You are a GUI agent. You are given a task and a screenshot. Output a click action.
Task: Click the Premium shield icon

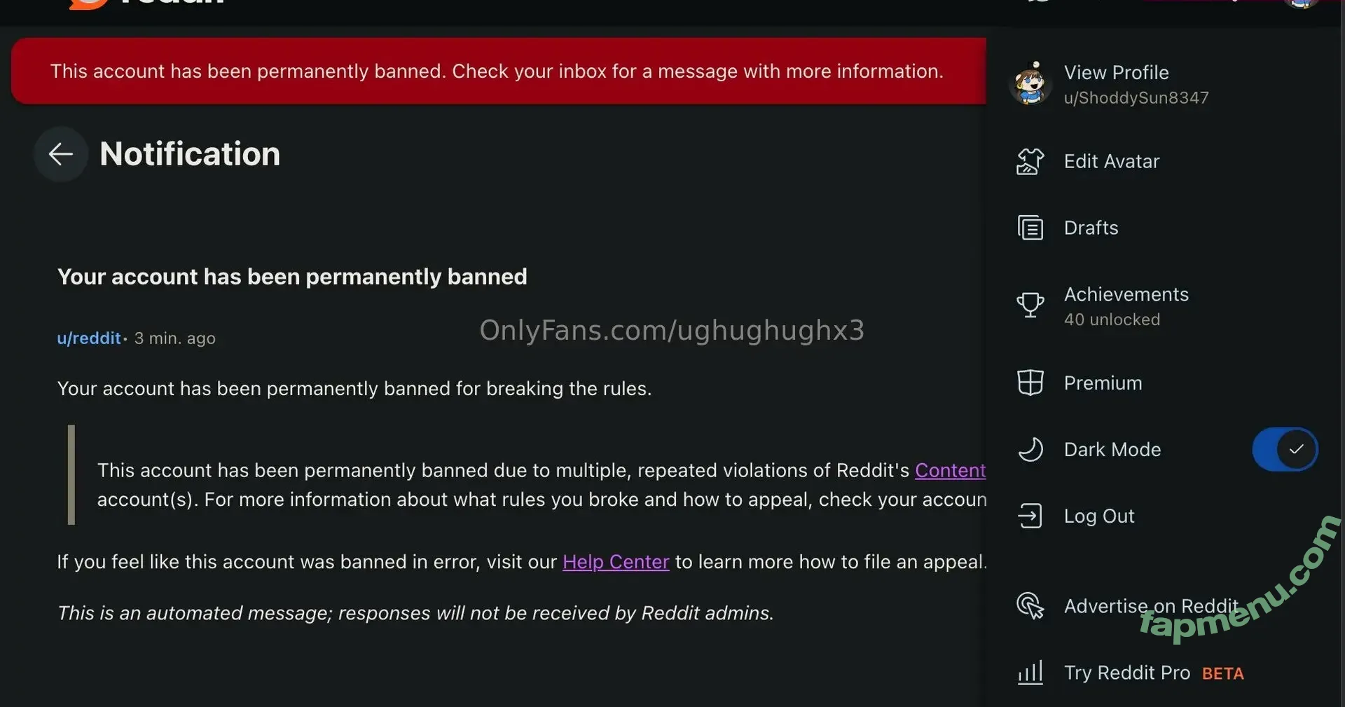pyautogui.click(x=1030, y=383)
